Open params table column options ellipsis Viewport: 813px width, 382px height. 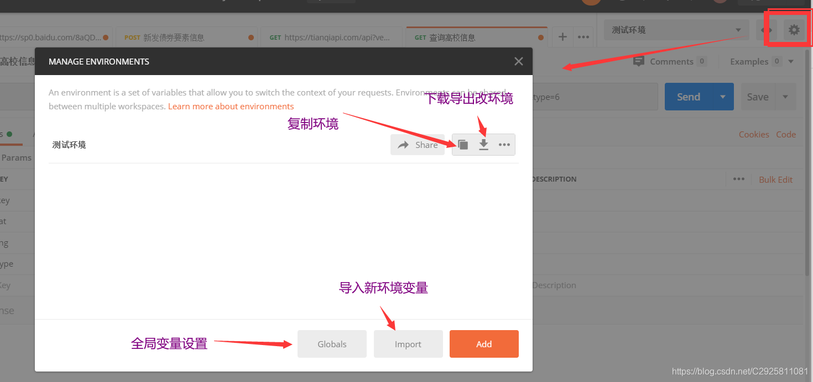tap(738, 179)
